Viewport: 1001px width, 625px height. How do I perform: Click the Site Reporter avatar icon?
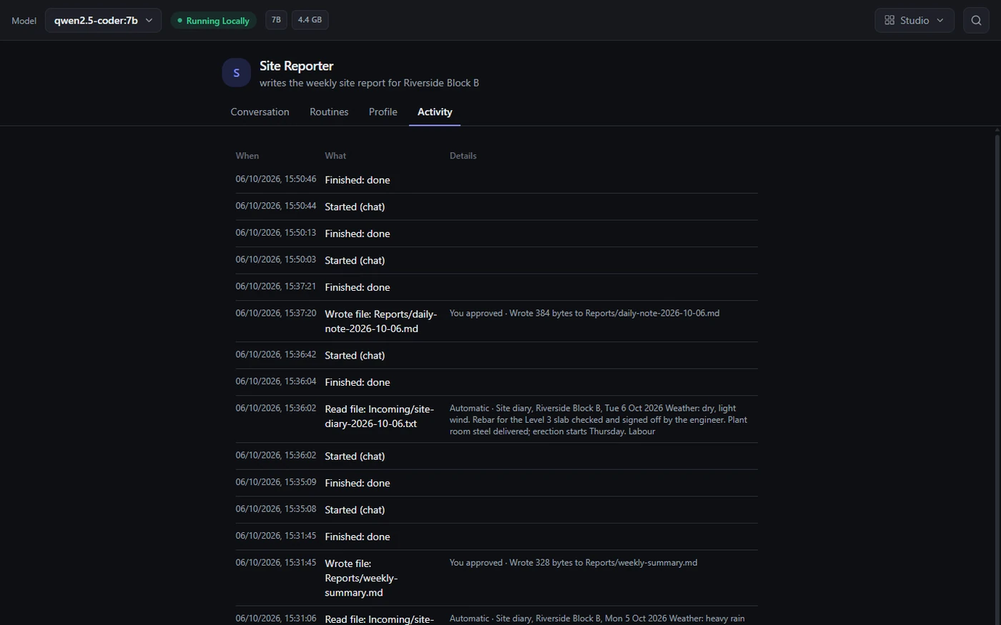(236, 73)
